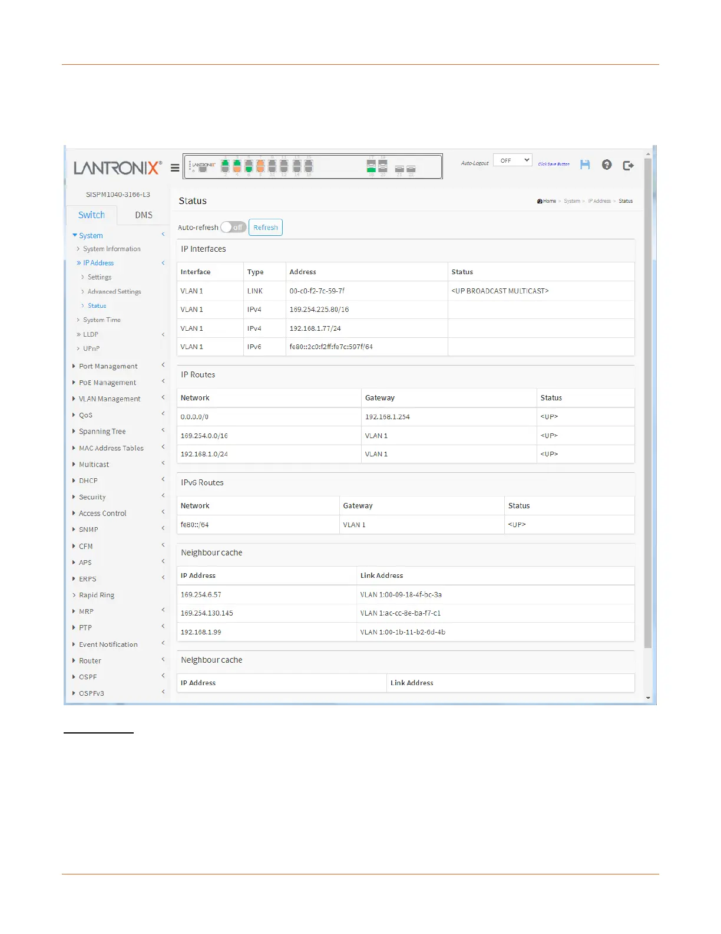Click MAC address 00-c0-f2-7c-59-7f
This screenshot has height=934, width=721.
point(317,291)
